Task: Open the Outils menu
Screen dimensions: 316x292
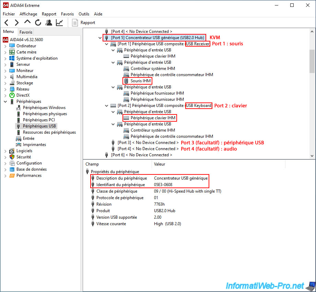Action: click(84, 14)
